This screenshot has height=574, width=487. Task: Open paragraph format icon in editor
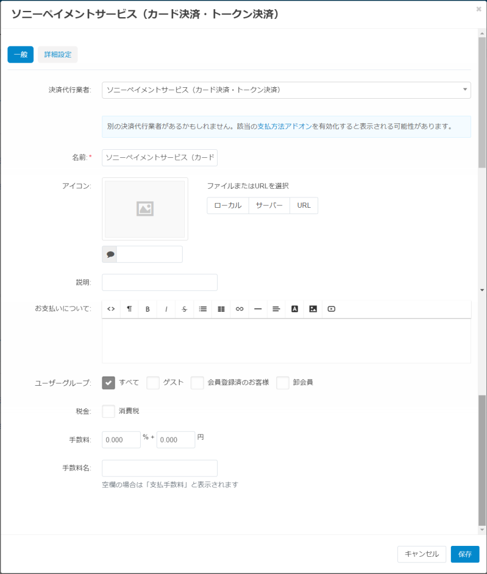[x=129, y=309]
